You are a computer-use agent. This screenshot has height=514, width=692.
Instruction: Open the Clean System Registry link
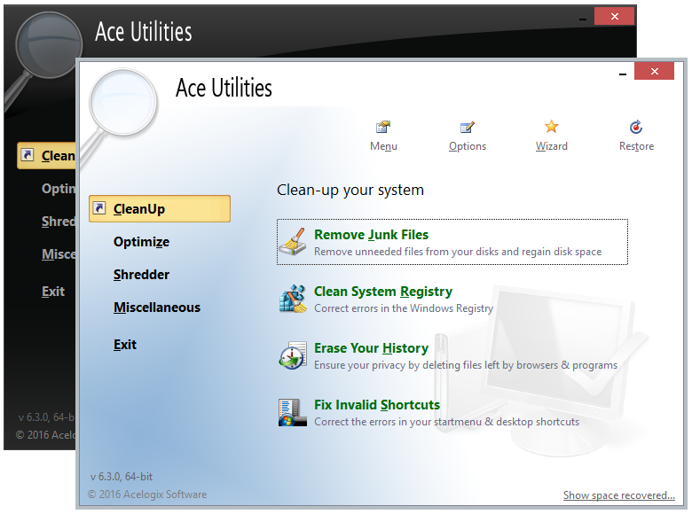tap(383, 292)
